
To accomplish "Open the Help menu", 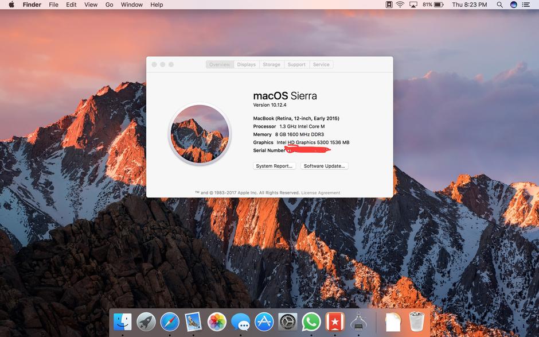I will (157, 5).
